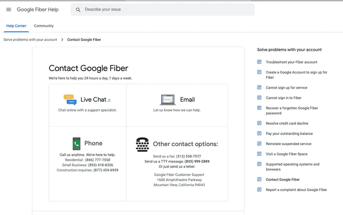Screen dimensions: 343x215
Task: Click the search magnifier icon
Action: 78,10
